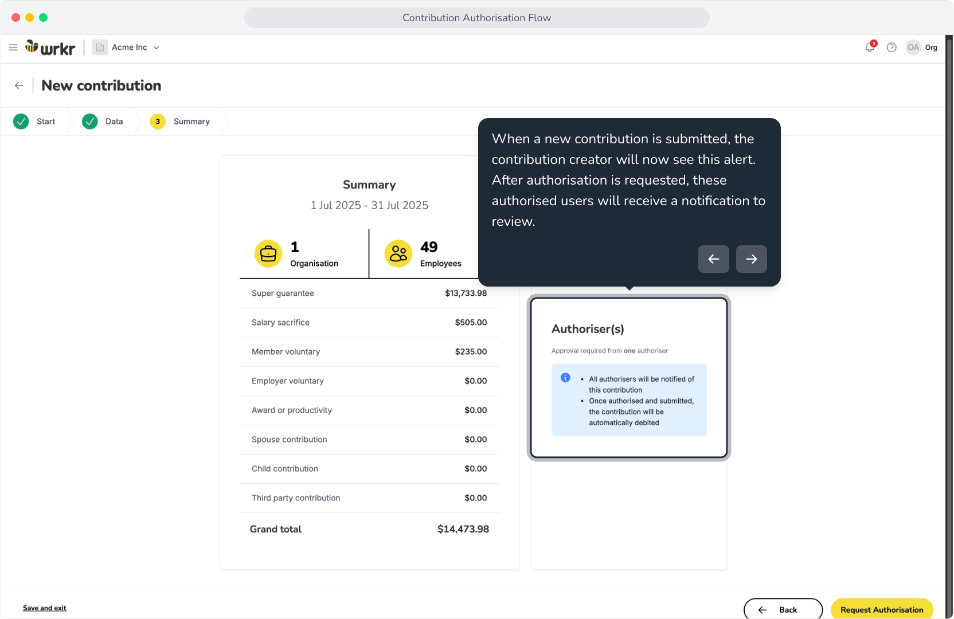This screenshot has height=619, width=954.
Task: Click 'Approval required from one authoriser' text
Action: point(609,351)
